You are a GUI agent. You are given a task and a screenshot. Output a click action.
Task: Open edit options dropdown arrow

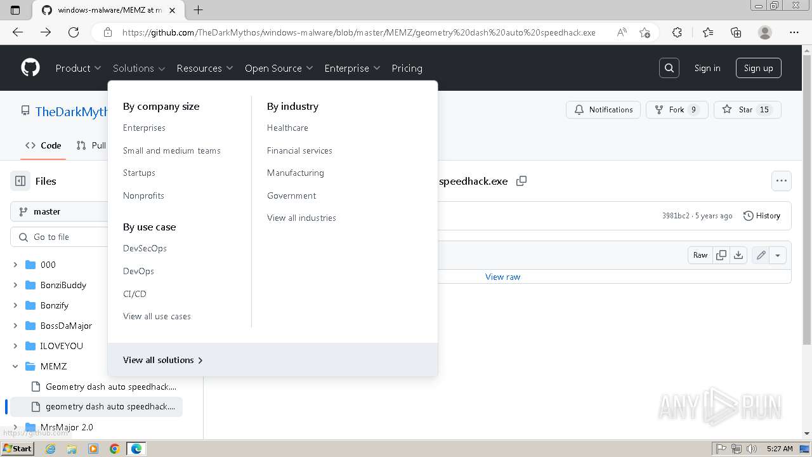tap(778, 255)
